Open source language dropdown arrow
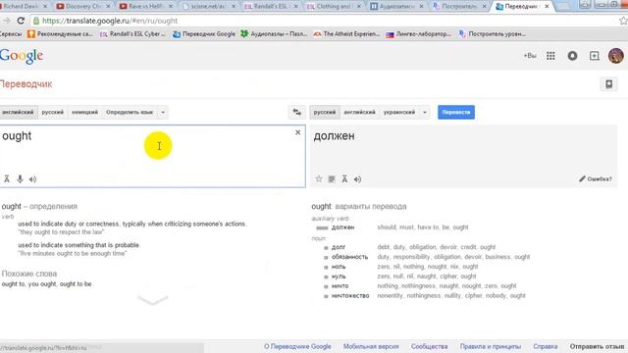 [x=163, y=112]
